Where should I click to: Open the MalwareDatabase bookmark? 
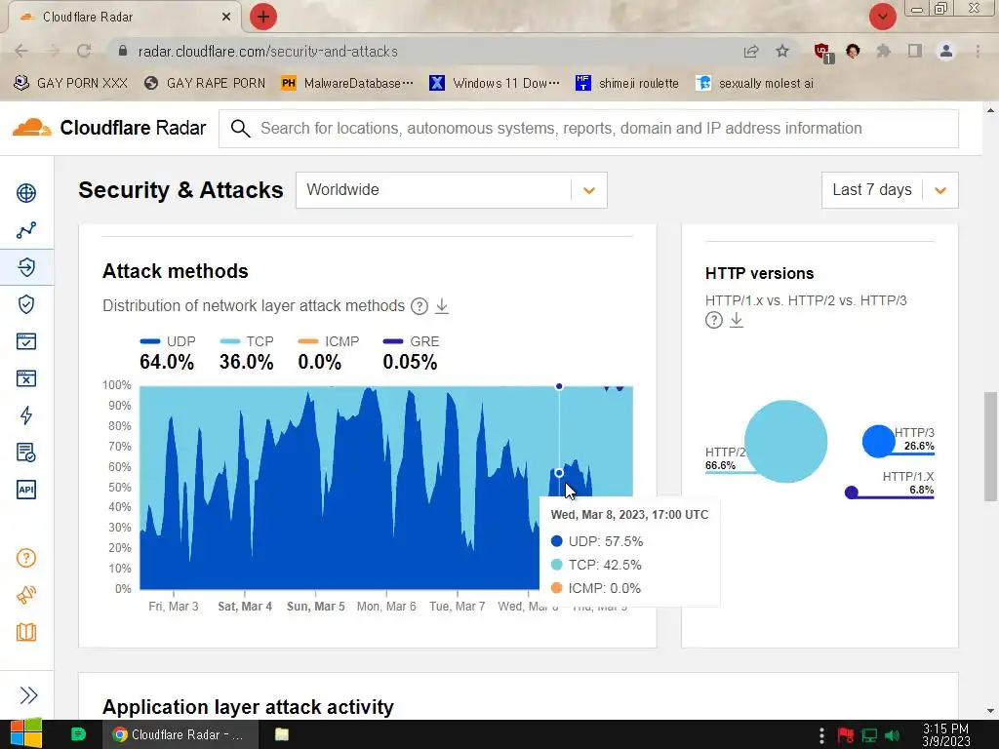(348, 83)
